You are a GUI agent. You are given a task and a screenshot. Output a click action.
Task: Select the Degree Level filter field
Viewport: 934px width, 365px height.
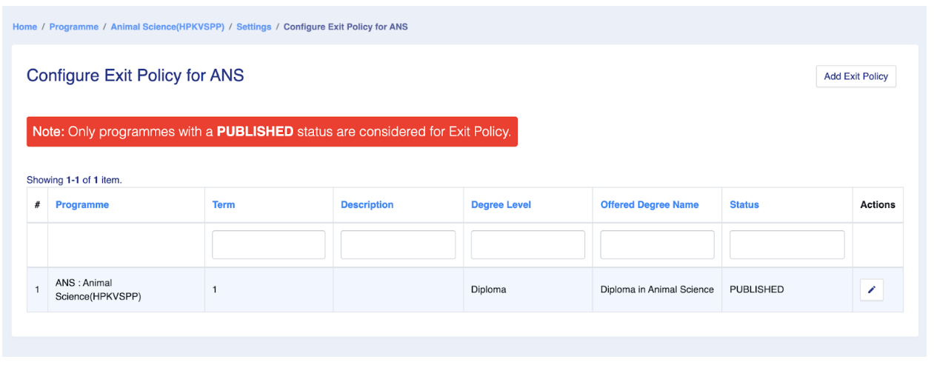click(x=527, y=245)
